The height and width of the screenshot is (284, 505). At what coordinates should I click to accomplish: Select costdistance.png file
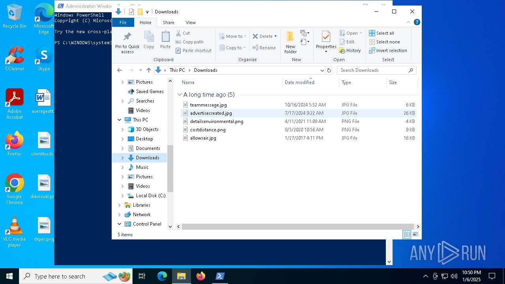tap(208, 130)
